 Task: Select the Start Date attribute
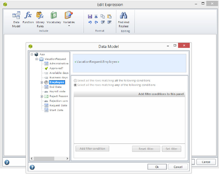point(56,110)
